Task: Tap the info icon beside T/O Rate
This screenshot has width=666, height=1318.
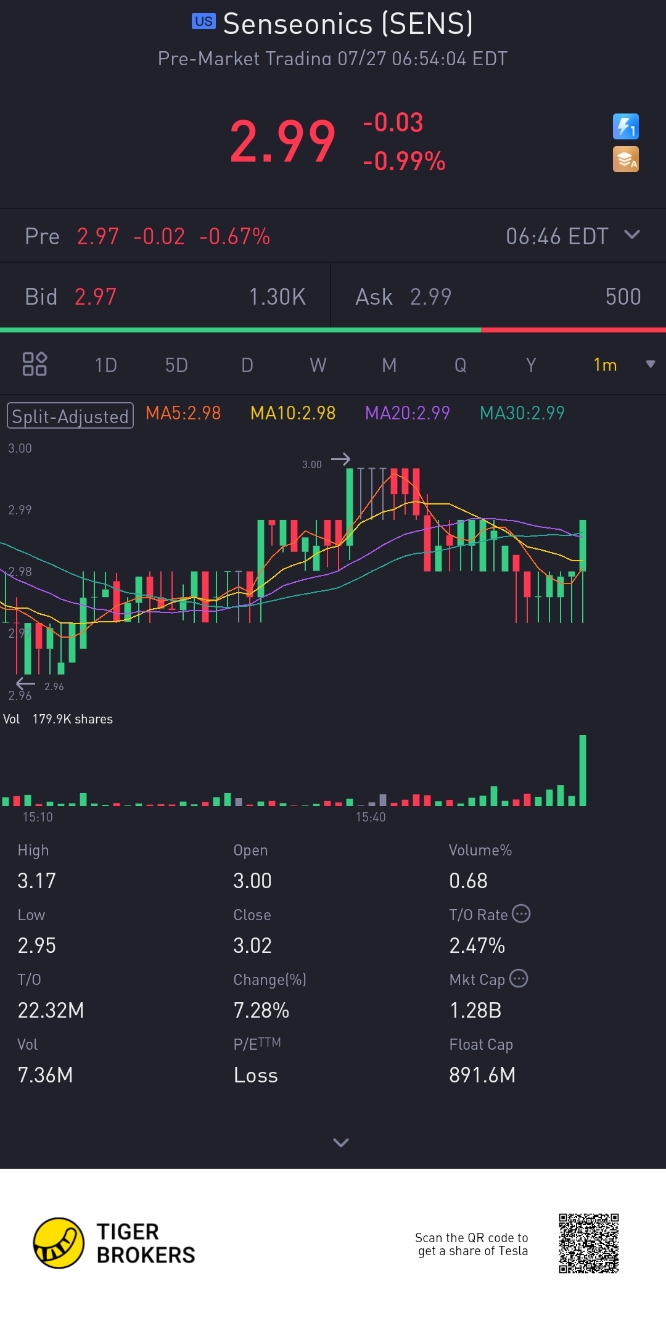Action: point(521,913)
